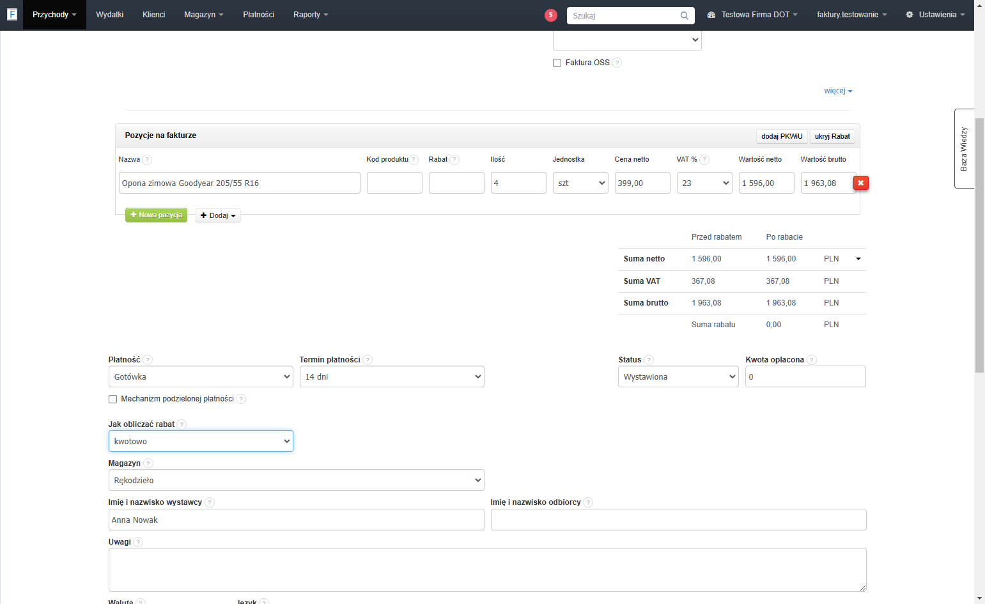Open the Raporty menu
The width and height of the screenshot is (985, 604).
click(311, 15)
